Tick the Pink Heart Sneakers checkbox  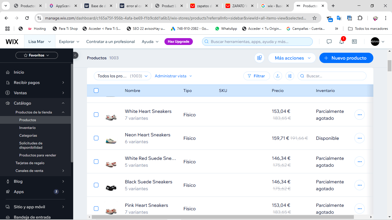point(96,209)
